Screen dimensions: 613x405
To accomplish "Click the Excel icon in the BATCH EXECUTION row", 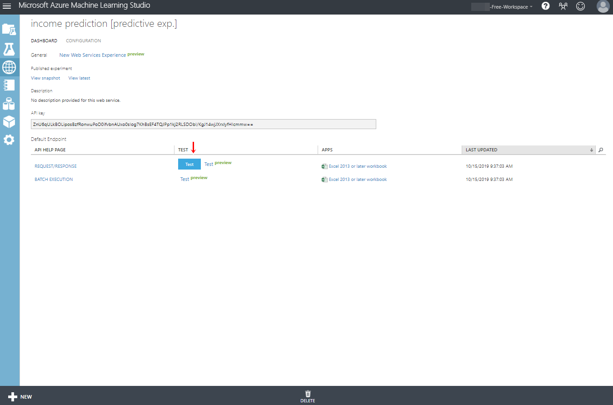I will pos(324,180).
